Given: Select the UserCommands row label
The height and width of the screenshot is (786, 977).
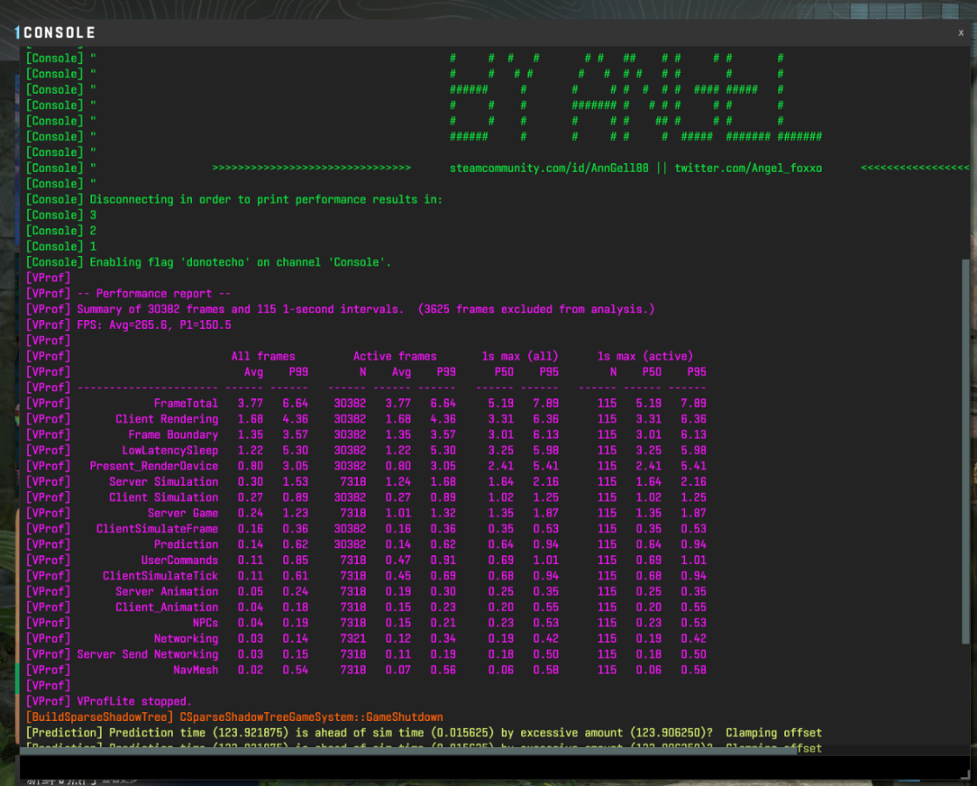Looking at the screenshot, I should click(x=180, y=560).
